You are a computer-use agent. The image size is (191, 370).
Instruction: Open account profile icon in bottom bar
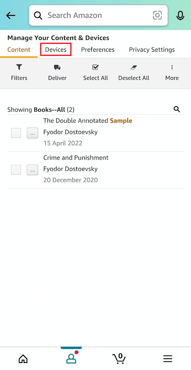pos(71,358)
